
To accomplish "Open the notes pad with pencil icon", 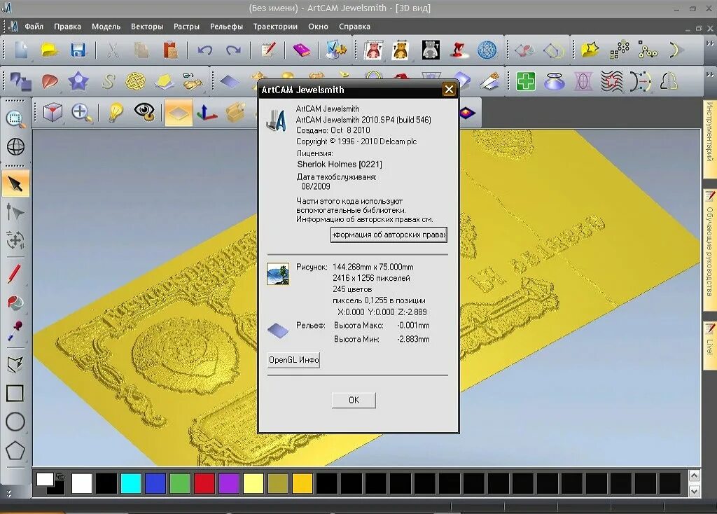I will pyautogui.click(x=268, y=50).
